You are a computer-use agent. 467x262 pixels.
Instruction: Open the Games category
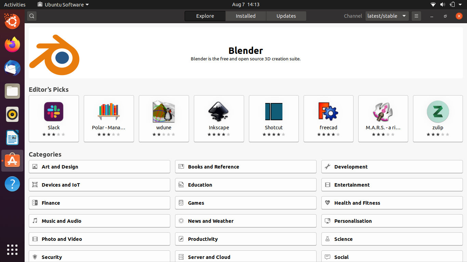pos(246,203)
